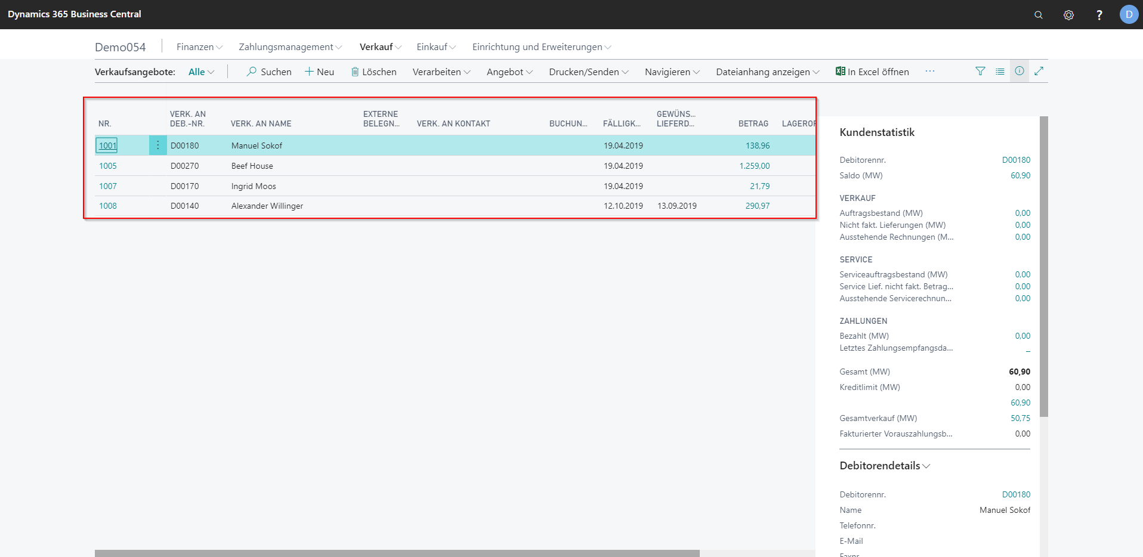The width and height of the screenshot is (1143, 557).
Task: Sort by the NR. column header
Action: coord(105,123)
